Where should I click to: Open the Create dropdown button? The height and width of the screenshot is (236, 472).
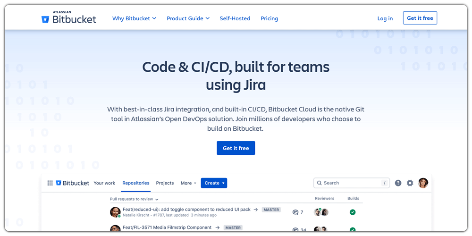point(214,183)
